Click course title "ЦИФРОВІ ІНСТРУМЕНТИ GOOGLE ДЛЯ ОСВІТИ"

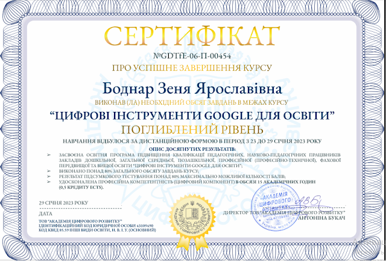192,115
